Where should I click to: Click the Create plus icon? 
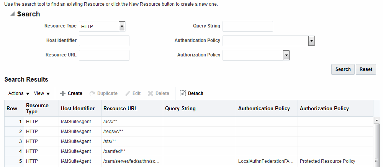[63, 93]
